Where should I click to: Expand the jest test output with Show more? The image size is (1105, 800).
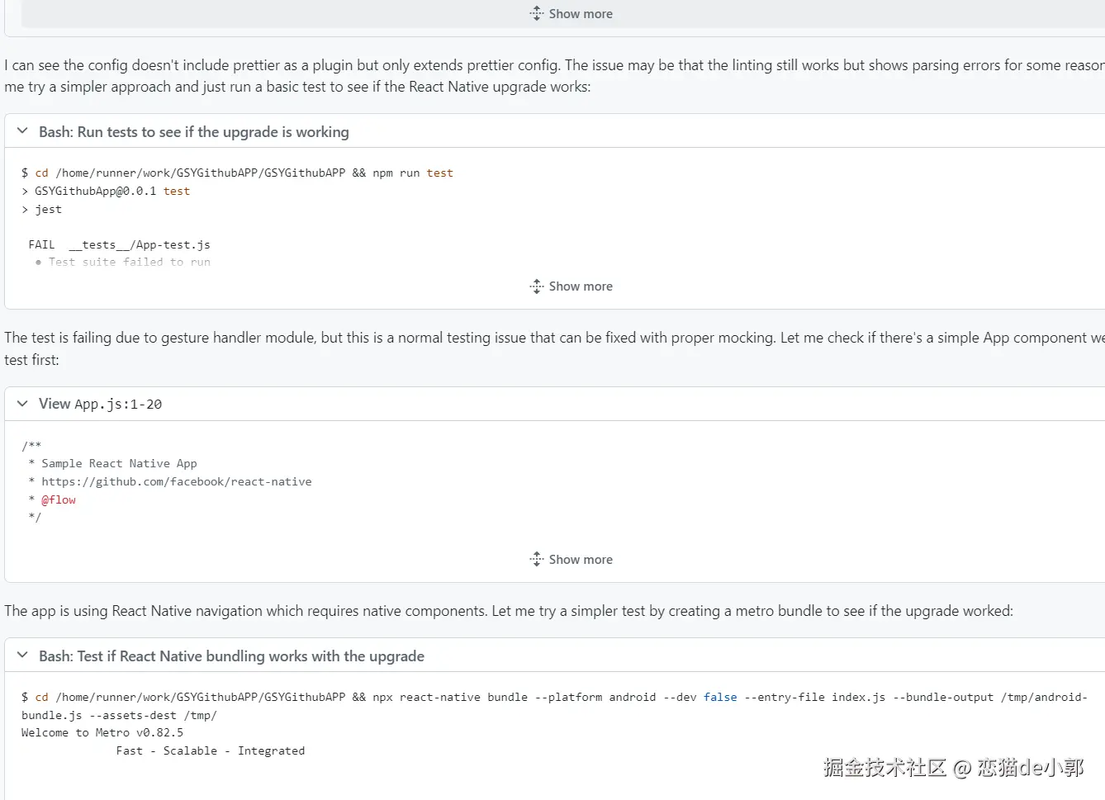coord(571,286)
